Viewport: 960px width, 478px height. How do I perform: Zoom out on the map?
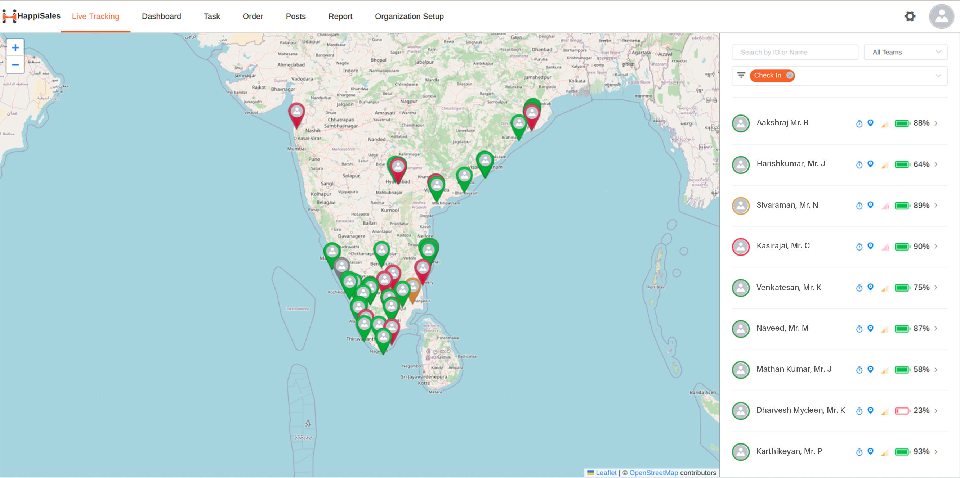[x=15, y=65]
